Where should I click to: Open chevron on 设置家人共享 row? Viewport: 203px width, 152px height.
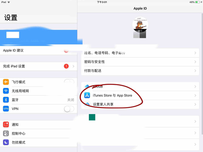point(195,104)
